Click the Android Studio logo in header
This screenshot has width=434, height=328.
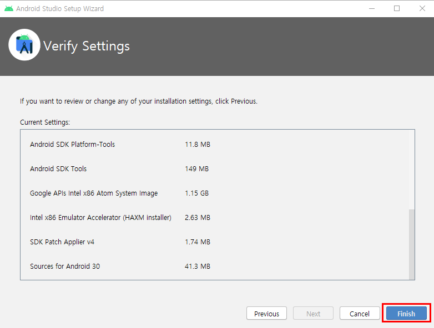(24, 45)
